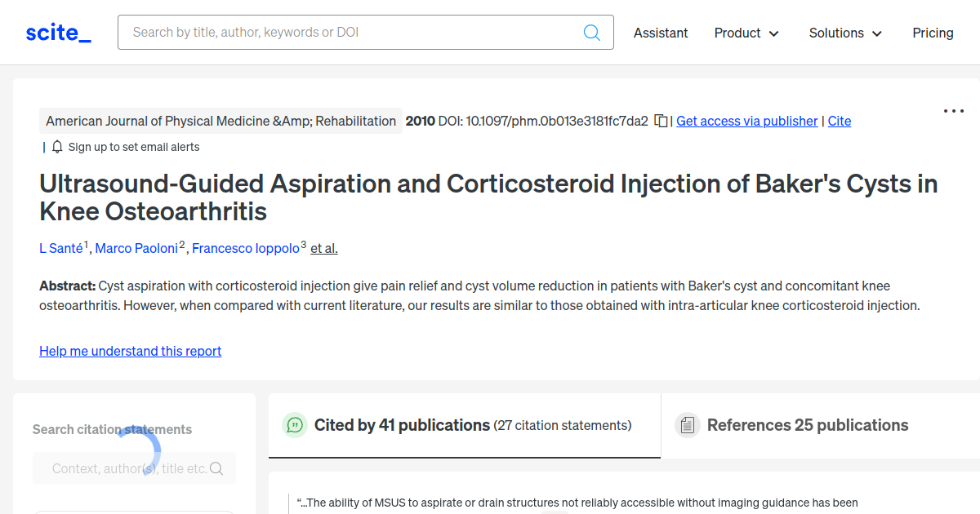Click the Cite link

pos(840,121)
